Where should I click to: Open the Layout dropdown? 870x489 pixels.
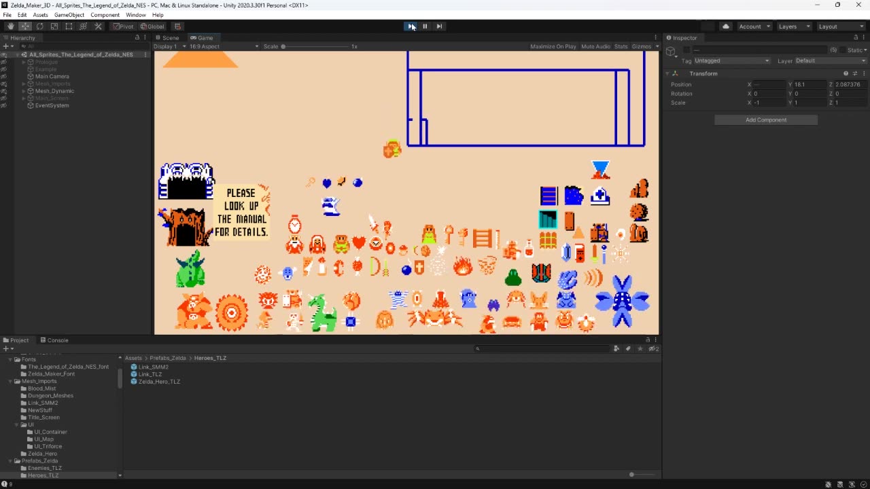[x=841, y=26]
